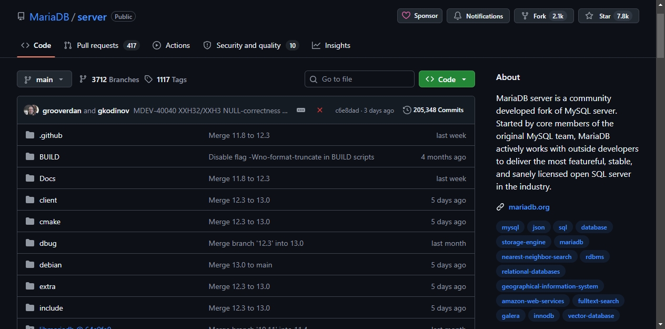Viewport: 665px width, 329px height.
Task: Click the Sponsor heart button
Action: point(420,16)
